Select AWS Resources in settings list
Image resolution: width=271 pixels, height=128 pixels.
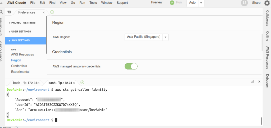click(x=22, y=54)
